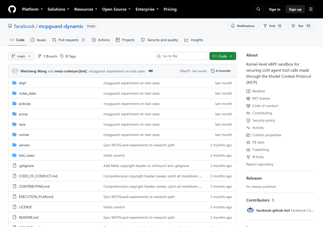Click the scales icon beside MIT license
Viewport: 323px width, 227px height.
[248, 98]
